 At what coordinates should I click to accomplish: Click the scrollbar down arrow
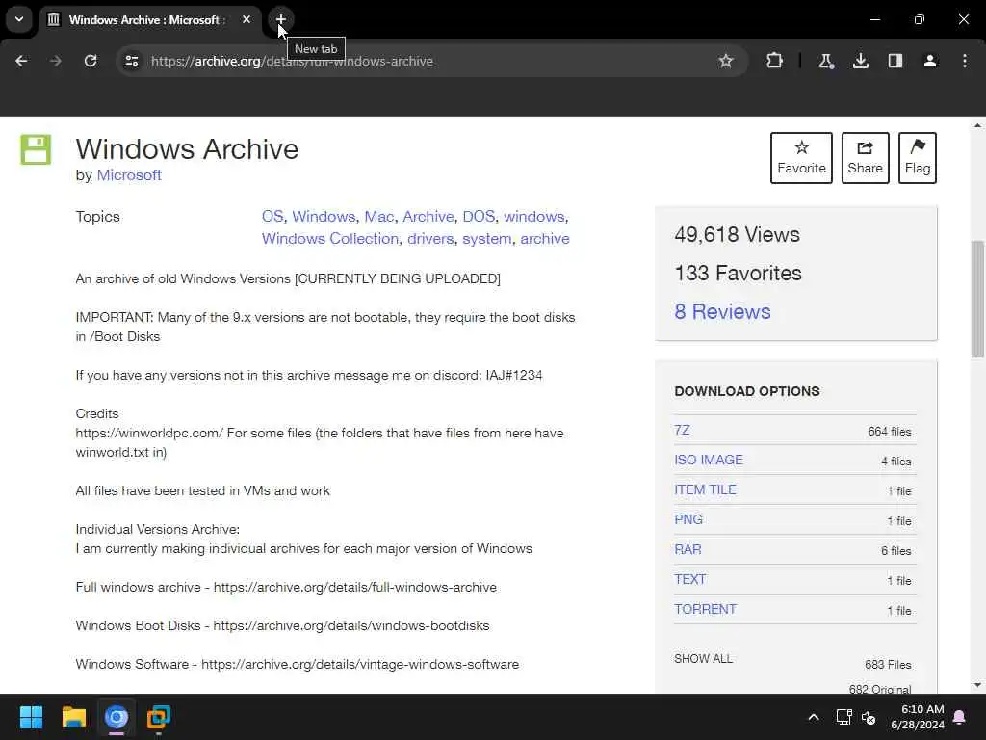(x=977, y=685)
